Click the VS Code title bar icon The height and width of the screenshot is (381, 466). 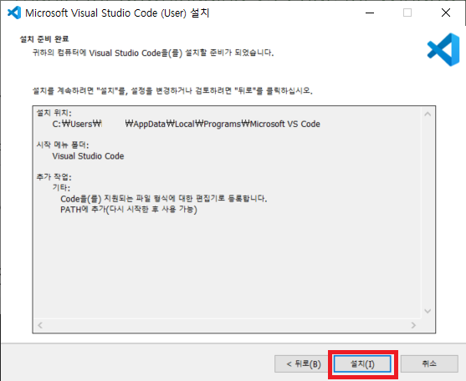(14, 13)
